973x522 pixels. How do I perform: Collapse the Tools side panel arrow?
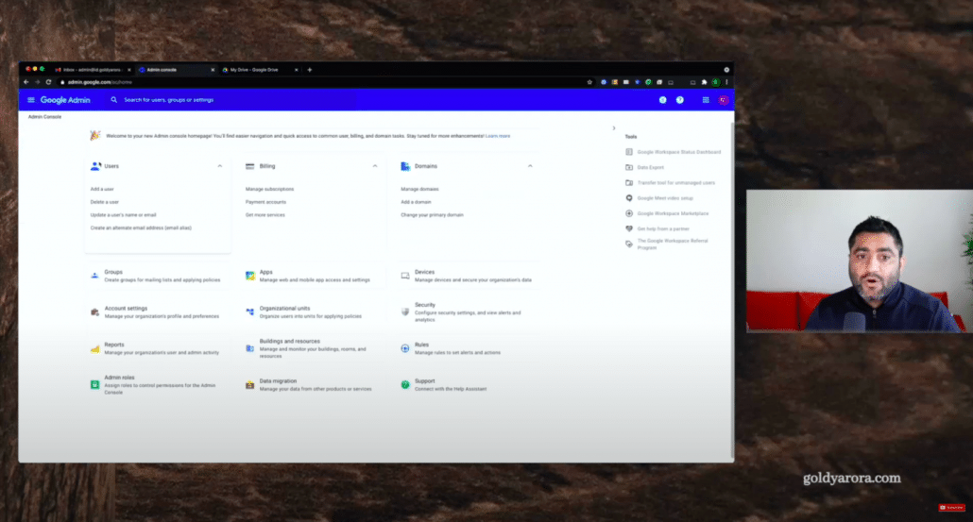pyautogui.click(x=614, y=128)
